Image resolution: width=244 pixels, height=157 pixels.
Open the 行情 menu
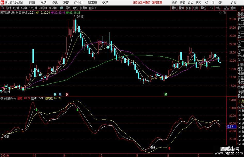tap(32, 3)
